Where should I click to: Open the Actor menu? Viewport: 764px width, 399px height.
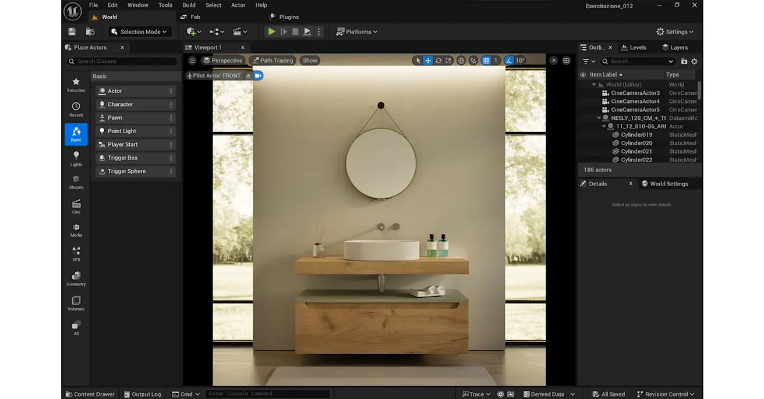238,5
